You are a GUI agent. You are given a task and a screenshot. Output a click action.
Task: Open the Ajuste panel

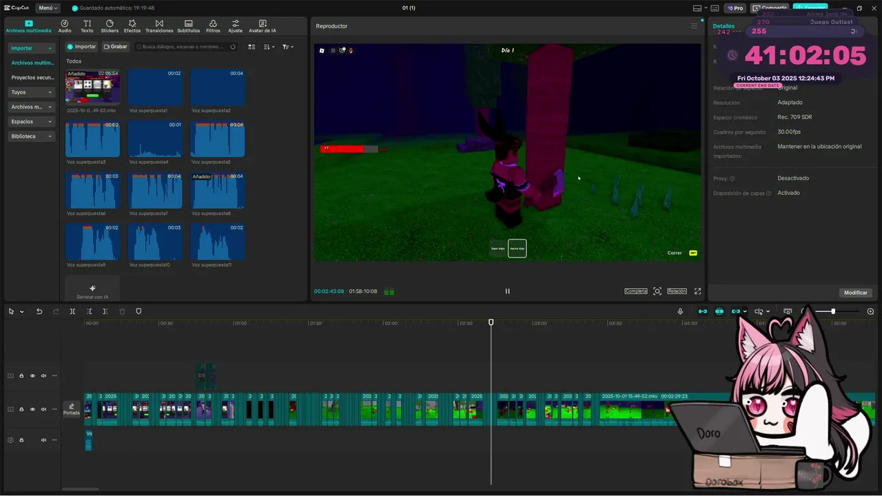point(235,26)
